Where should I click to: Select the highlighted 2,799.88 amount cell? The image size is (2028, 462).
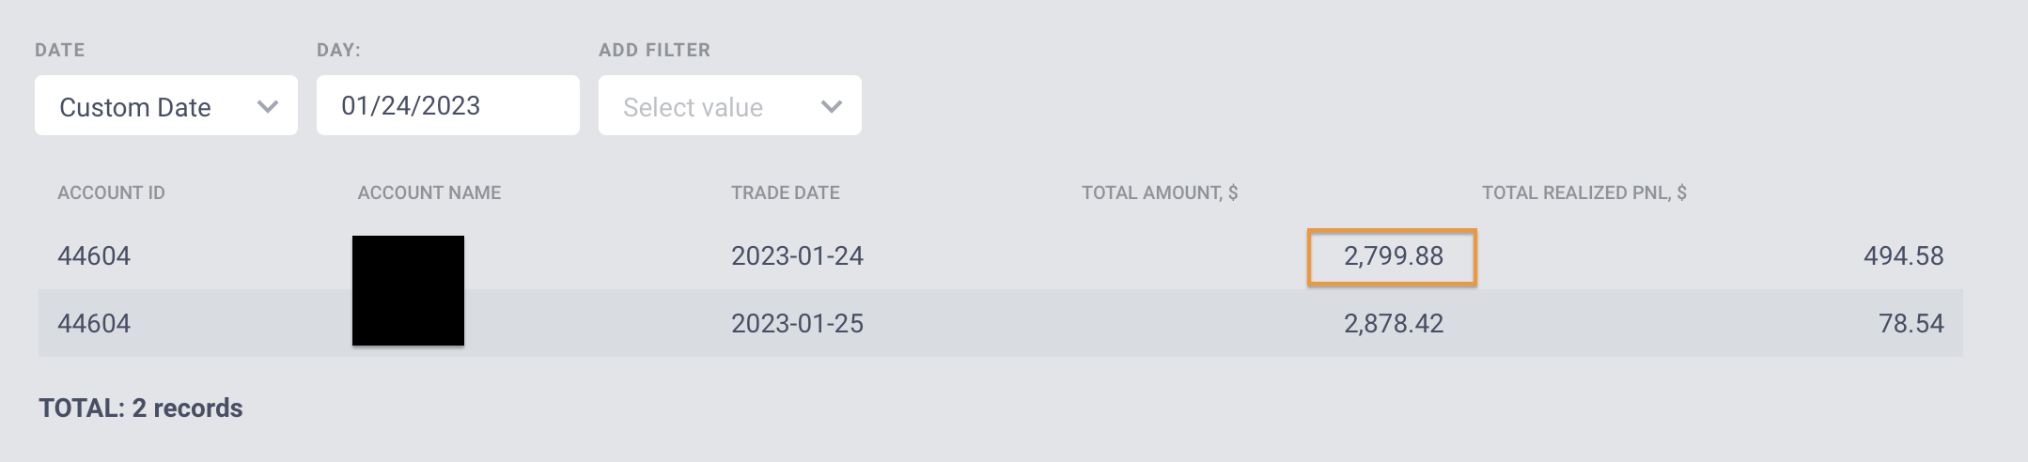click(x=1393, y=256)
